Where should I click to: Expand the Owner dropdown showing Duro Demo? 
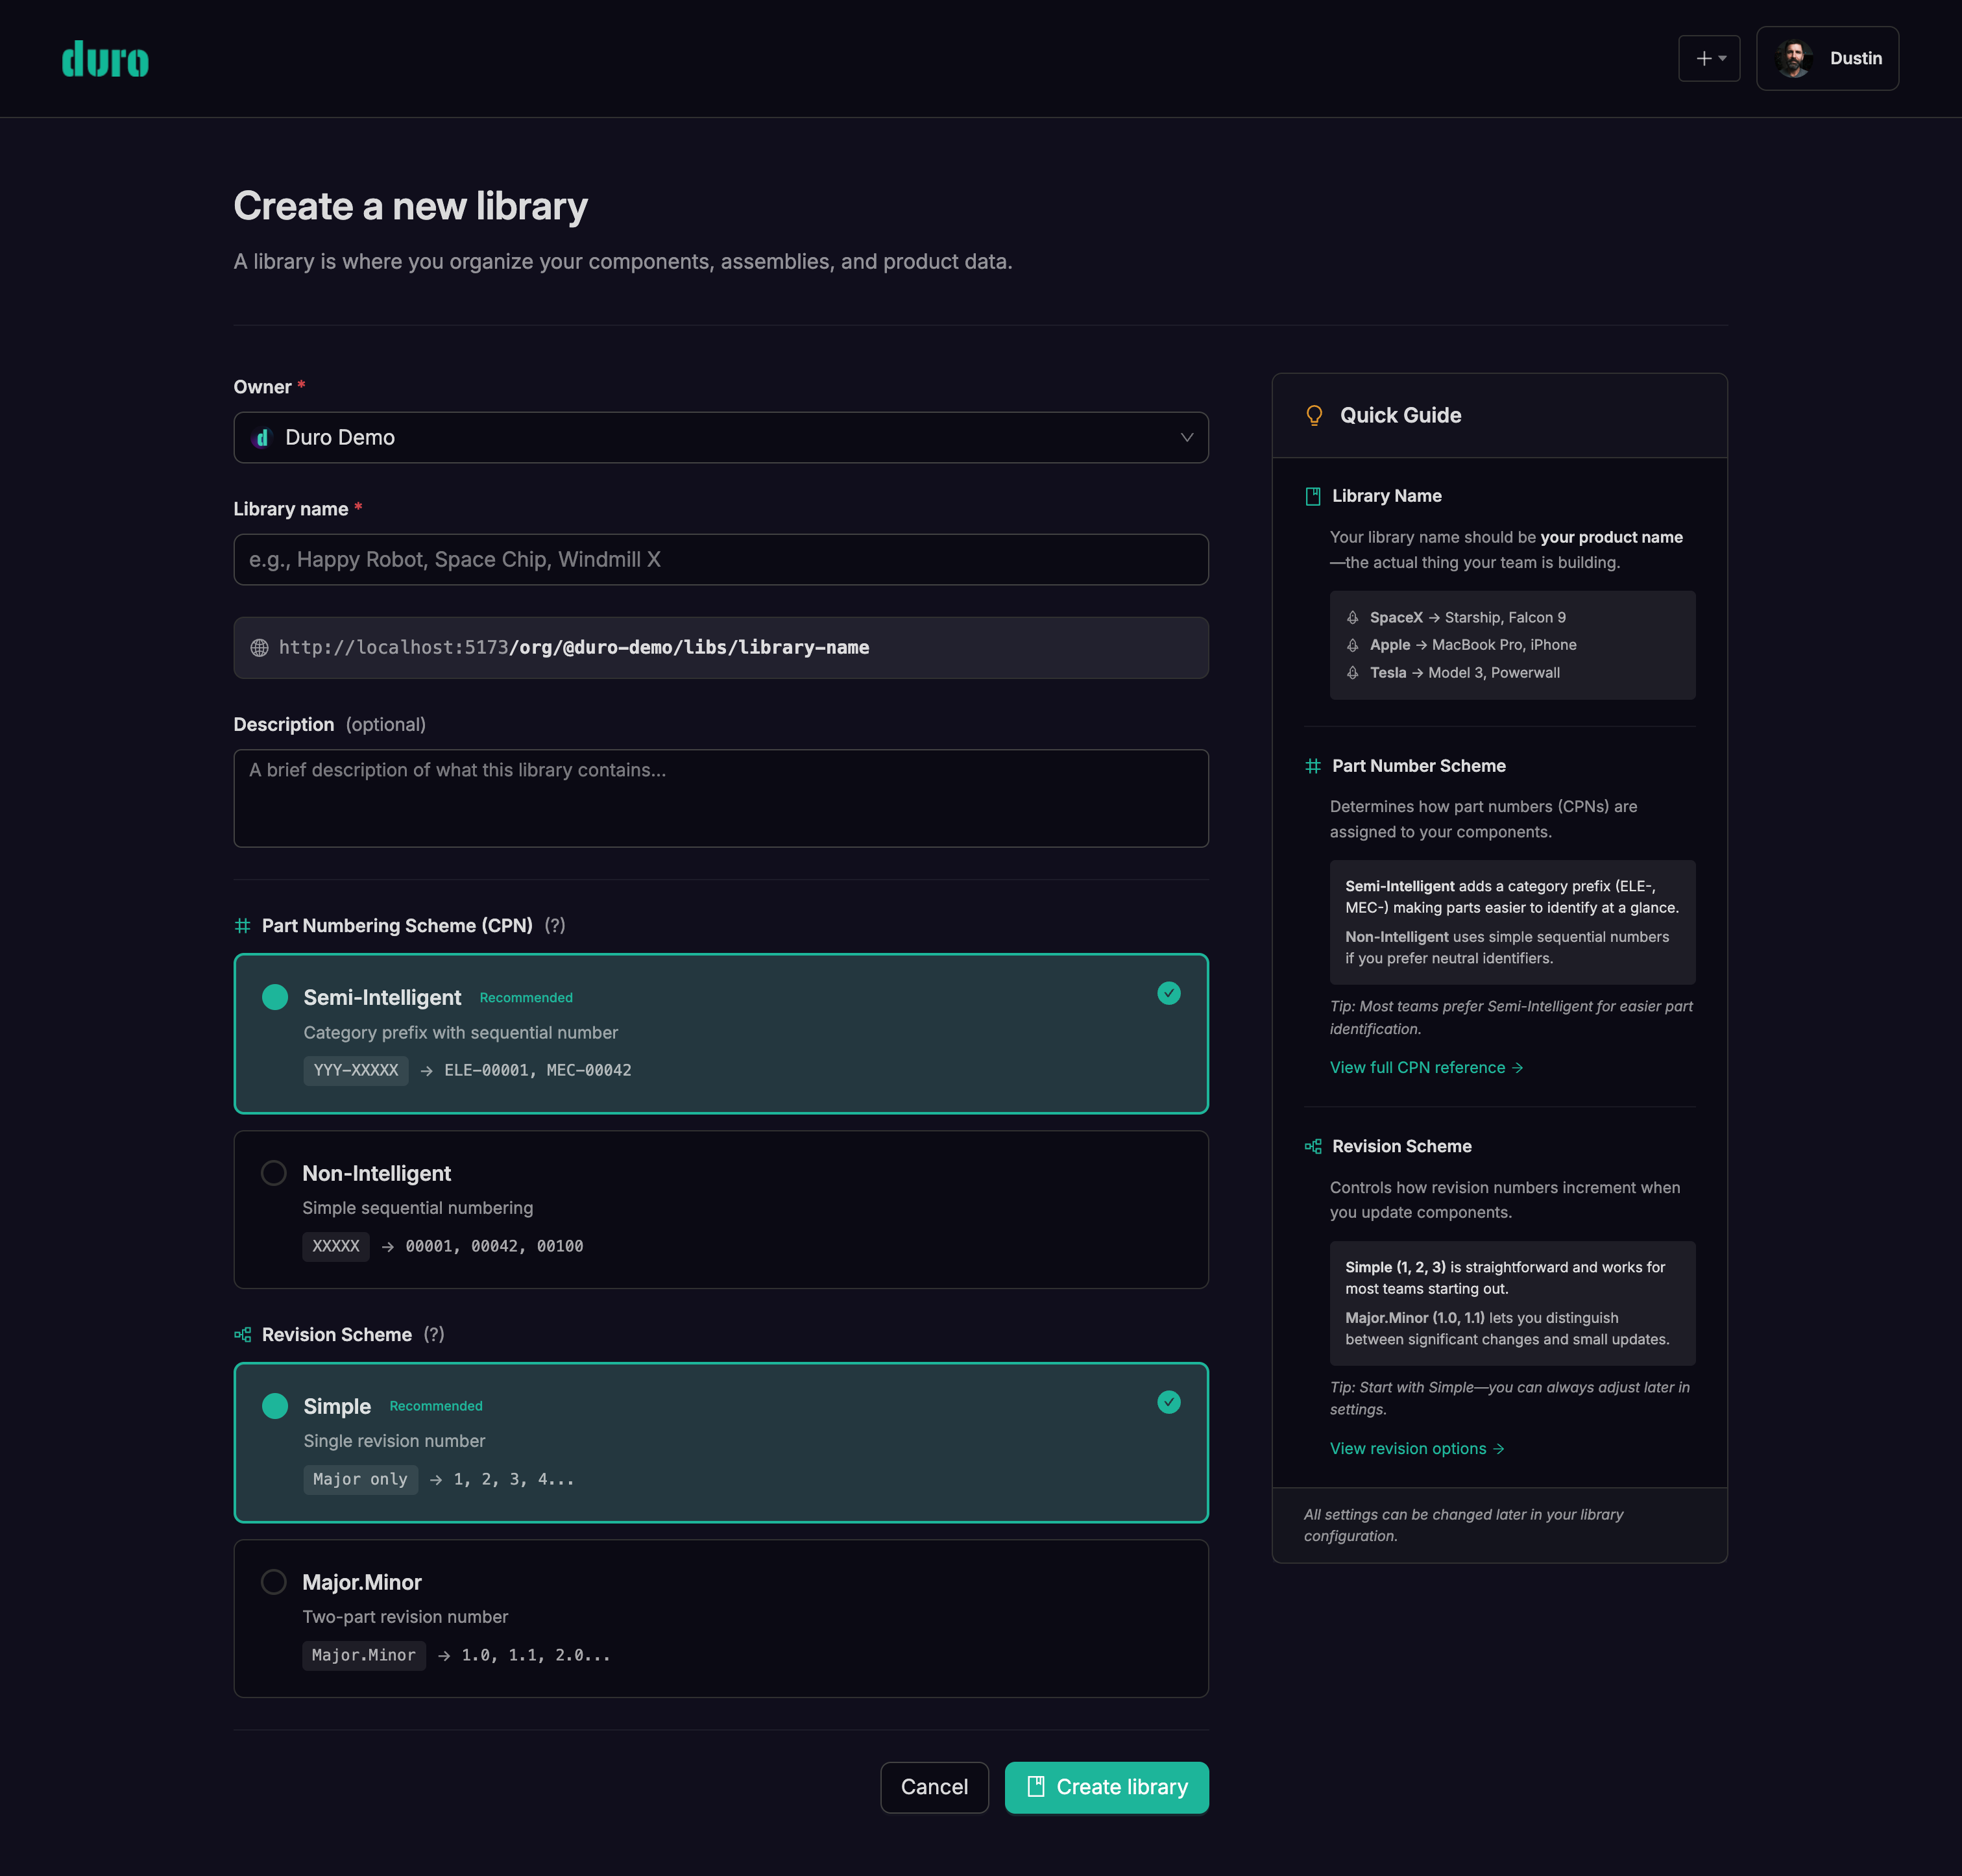point(720,437)
